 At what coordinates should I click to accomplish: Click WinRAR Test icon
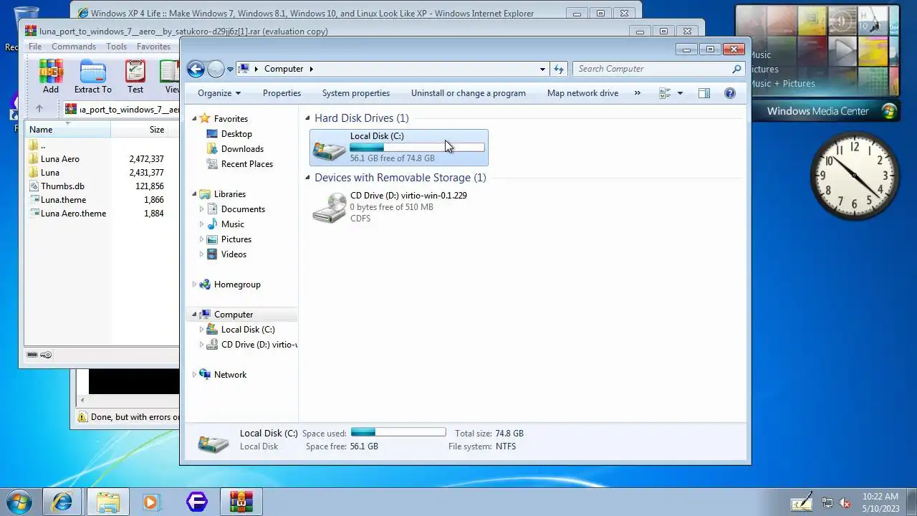pos(135,77)
